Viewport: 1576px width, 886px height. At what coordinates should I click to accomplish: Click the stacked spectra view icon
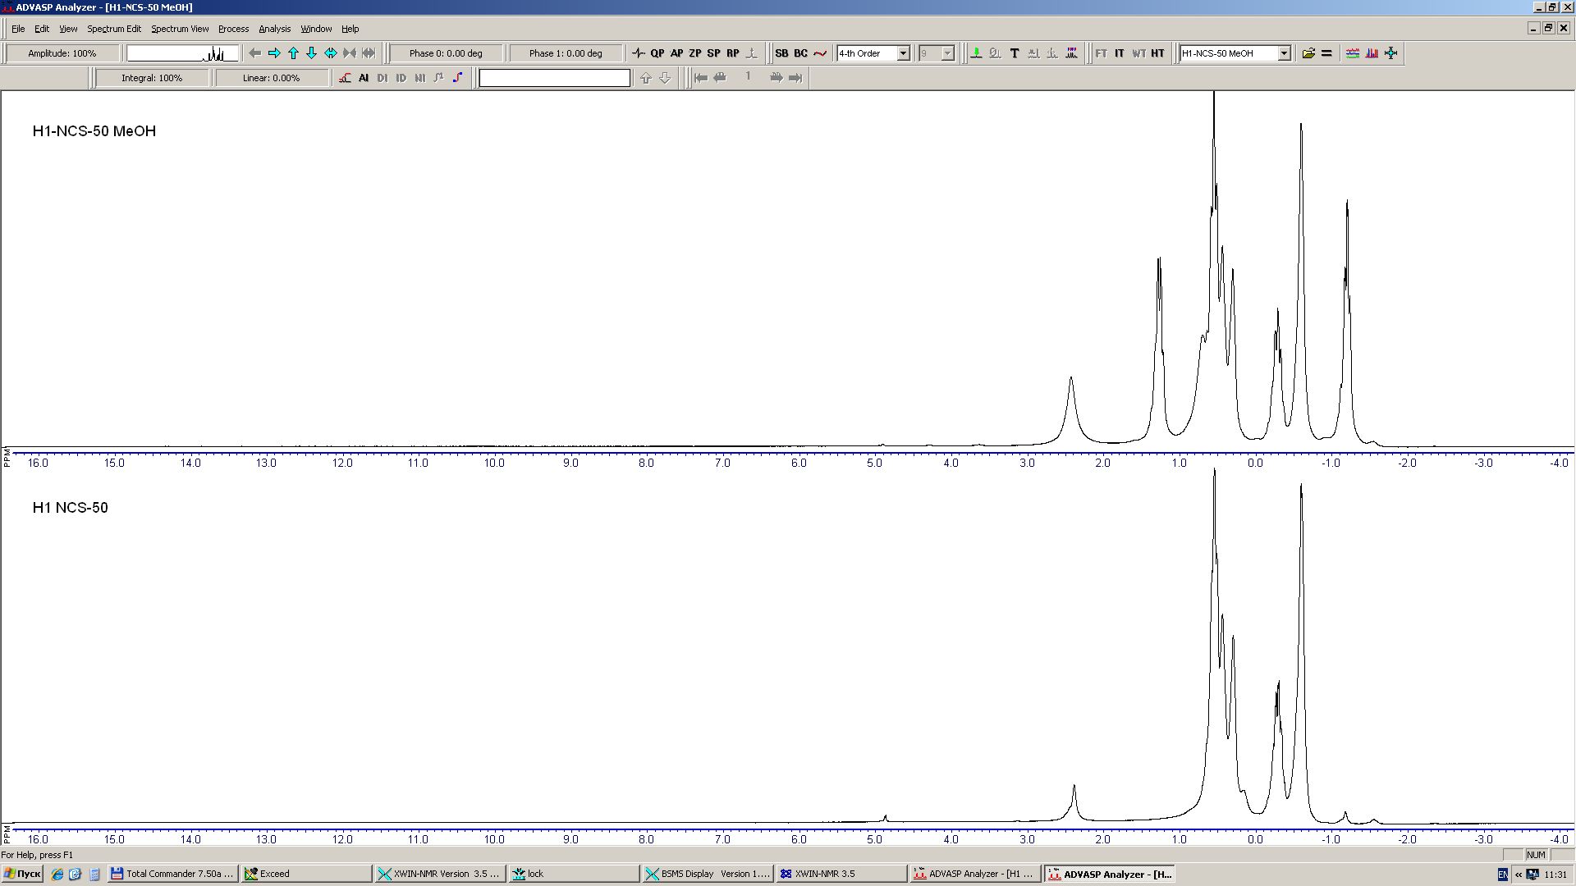pos(1352,53)
